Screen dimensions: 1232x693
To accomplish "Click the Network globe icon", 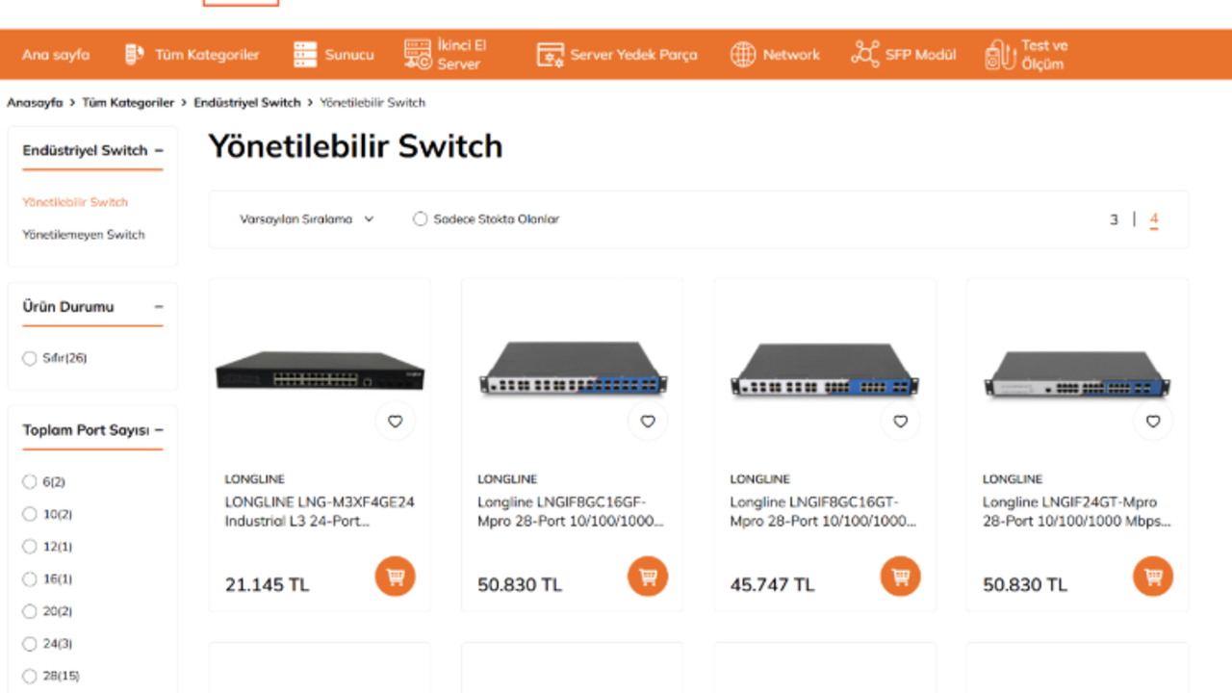I will pyautogui.click(x=743, y=55).
